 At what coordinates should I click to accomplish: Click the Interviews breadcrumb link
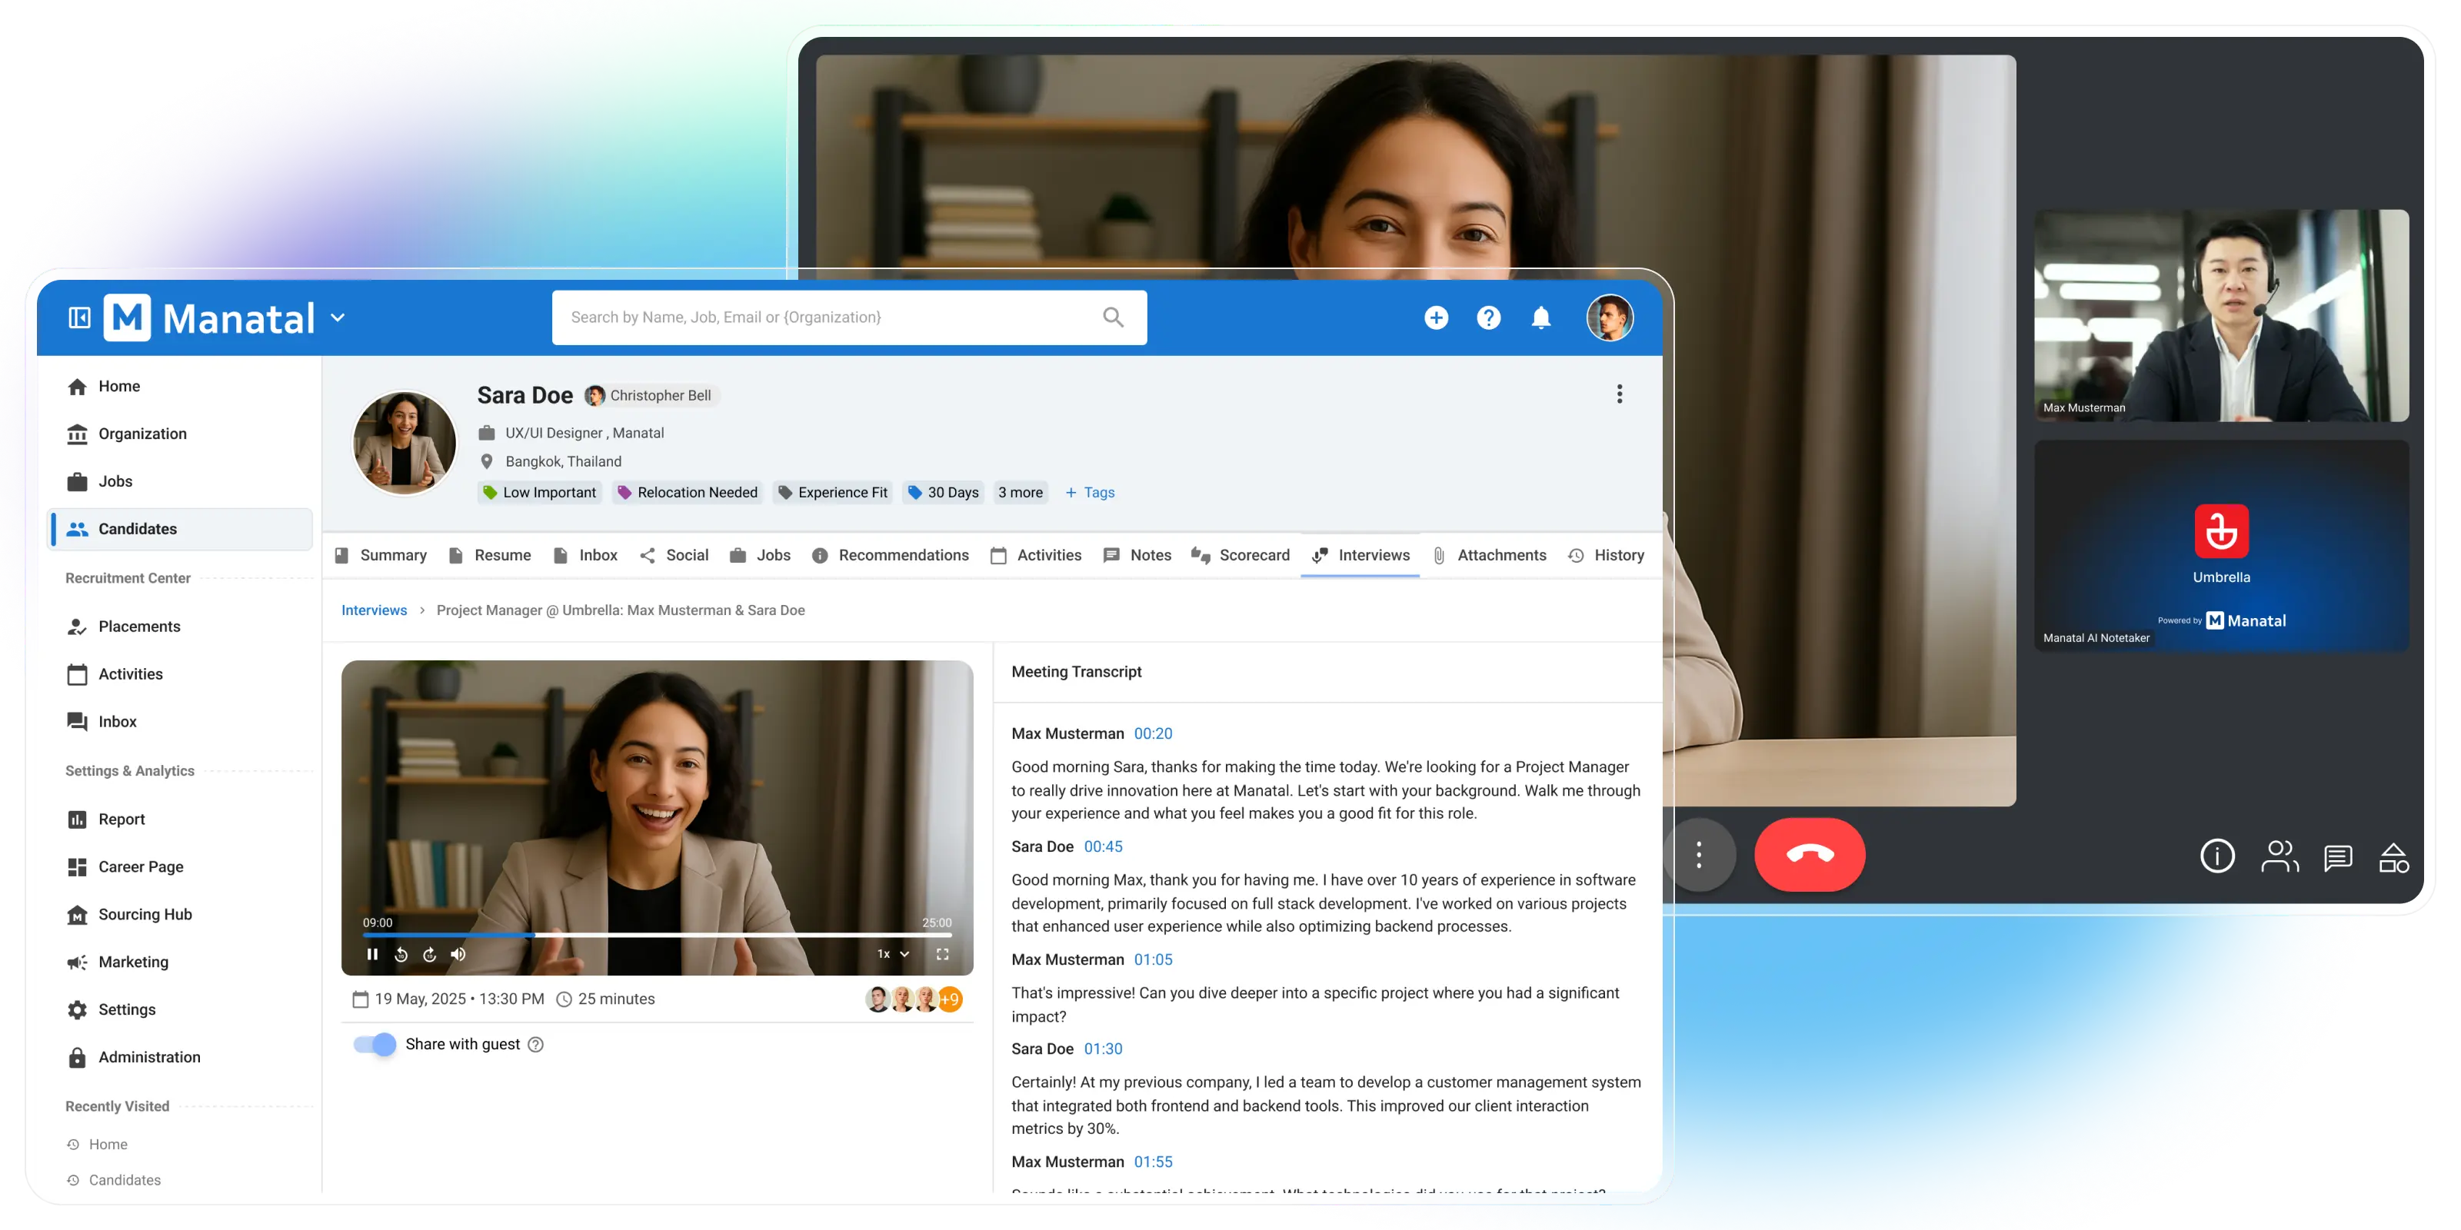pos(374,610)
